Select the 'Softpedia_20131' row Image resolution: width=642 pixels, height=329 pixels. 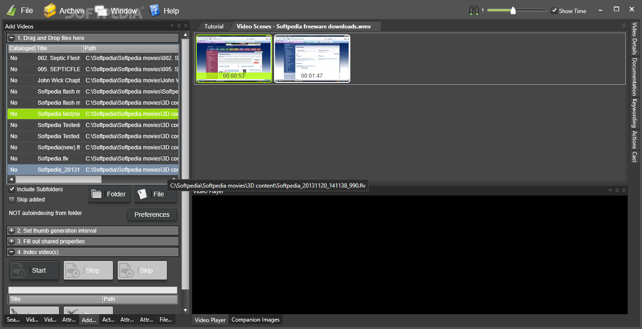[x=93, y=170]
